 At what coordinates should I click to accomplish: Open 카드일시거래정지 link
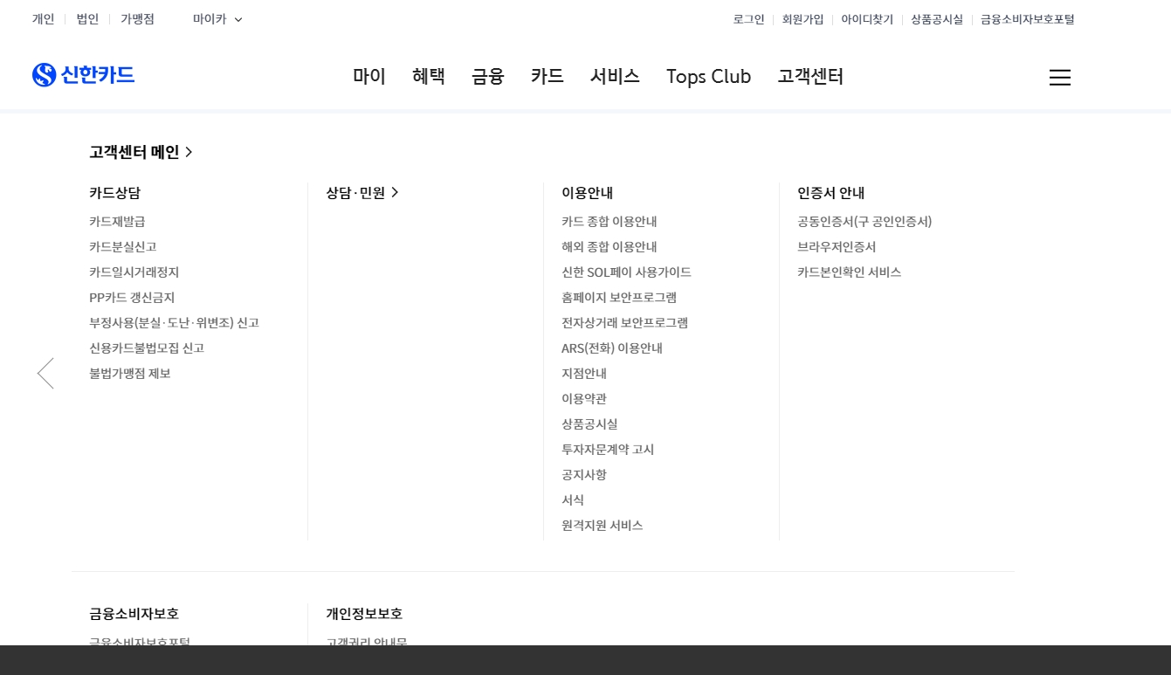(134, 272)
